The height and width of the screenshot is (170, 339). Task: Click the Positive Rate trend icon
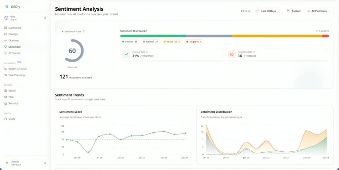126,54
